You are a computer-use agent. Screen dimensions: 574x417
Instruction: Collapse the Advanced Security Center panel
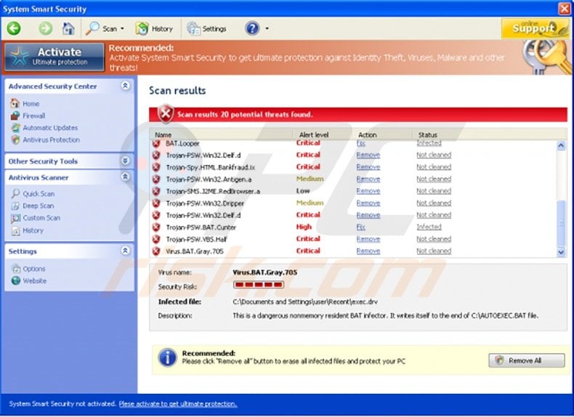(125, 86)
